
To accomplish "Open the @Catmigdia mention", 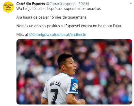I will pyautogui.click(x=39, y=35).
